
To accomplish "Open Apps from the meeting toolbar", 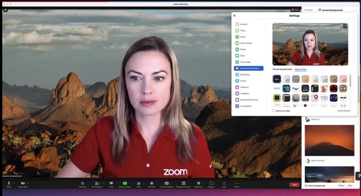I will [224, 184].
